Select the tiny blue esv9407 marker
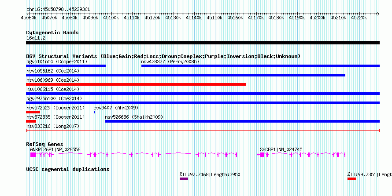392x196 pixels. [94, 112]
